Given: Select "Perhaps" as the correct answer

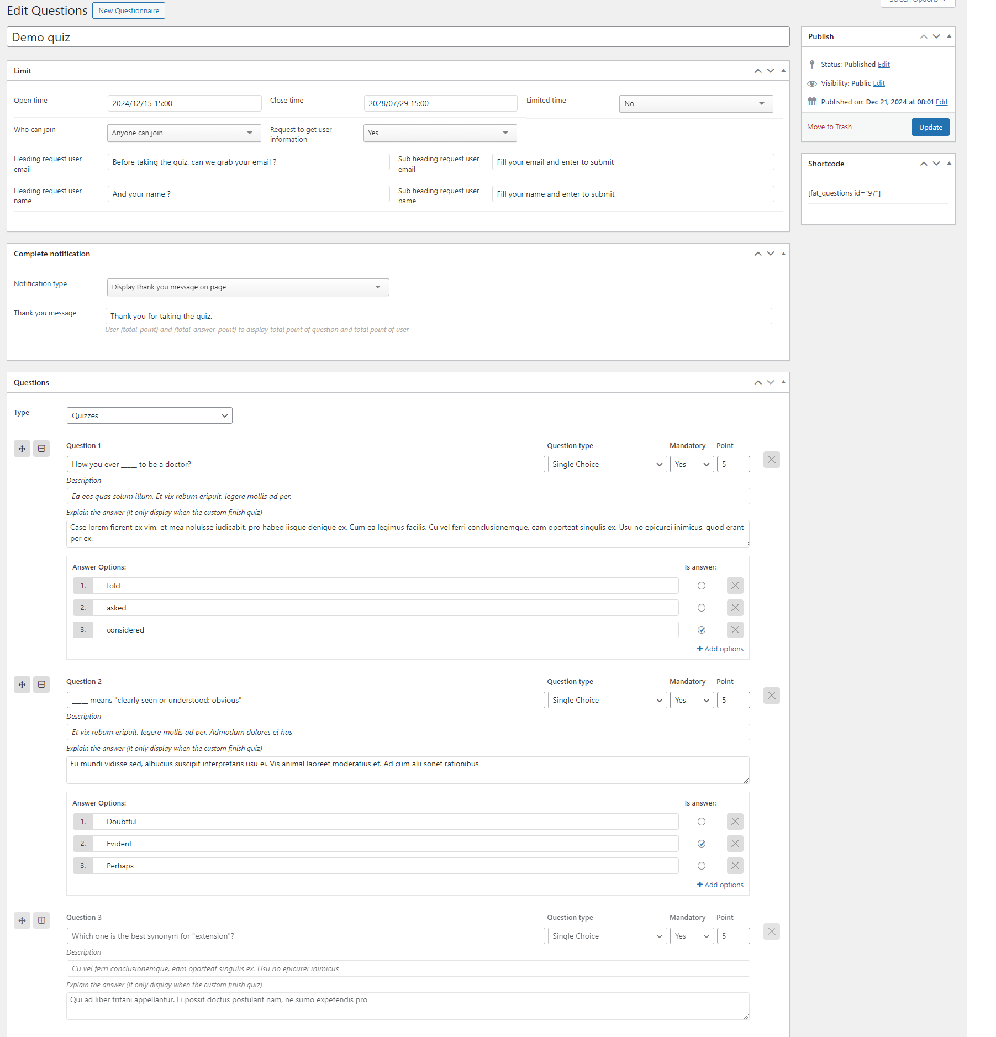Looking at the screenshot, I should (701, 865).
